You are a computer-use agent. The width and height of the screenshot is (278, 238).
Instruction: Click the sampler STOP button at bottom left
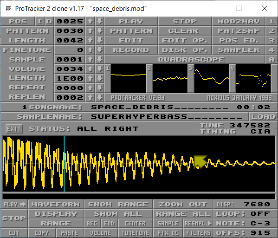[14, 218]
